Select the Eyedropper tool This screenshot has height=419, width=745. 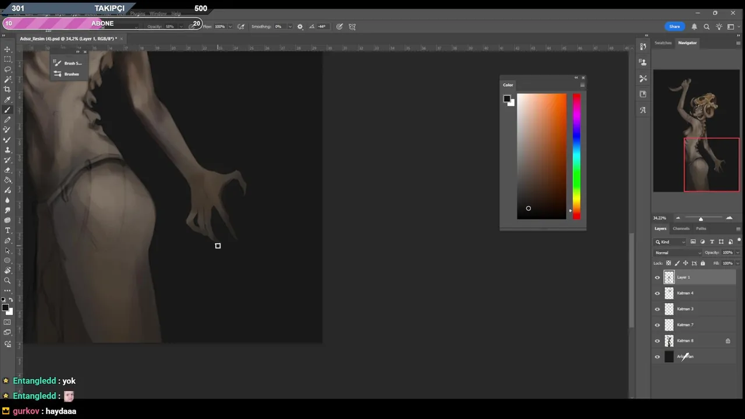tap(8, 100)
